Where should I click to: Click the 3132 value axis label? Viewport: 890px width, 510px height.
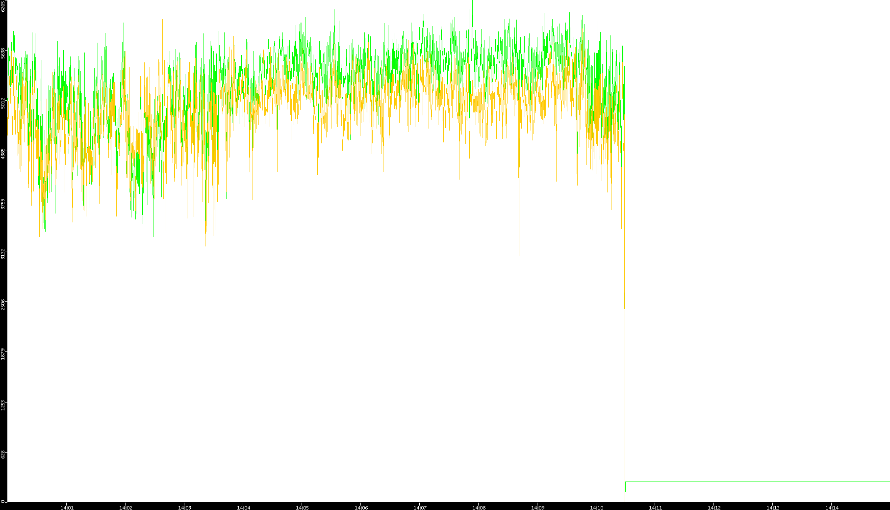pyautogui.click(x=3, y=254)
